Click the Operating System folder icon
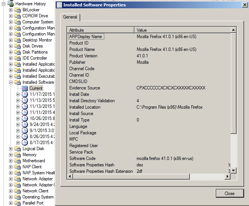This screenshot has height=206, width=249. (x=18, y=197)
